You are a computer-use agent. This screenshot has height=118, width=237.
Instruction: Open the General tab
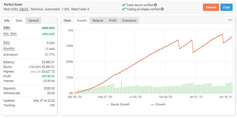tap(33, 20)
